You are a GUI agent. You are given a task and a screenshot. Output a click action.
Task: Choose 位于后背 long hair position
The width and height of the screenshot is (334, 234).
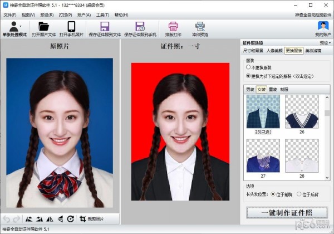coord(299,194)
